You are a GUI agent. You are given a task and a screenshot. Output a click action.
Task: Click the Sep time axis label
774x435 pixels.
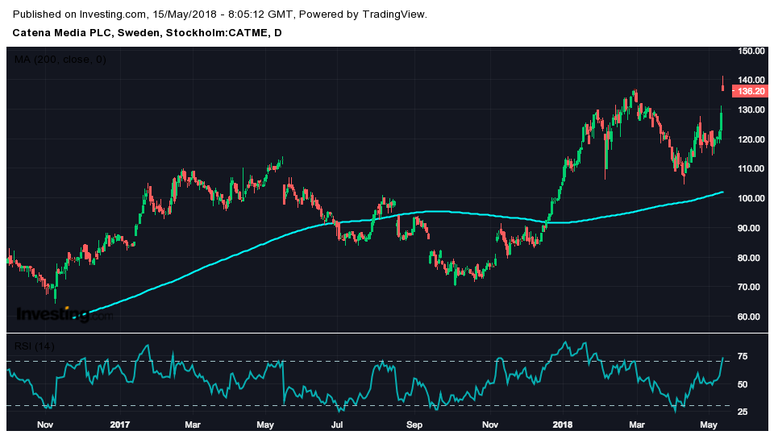coord(414,425)
